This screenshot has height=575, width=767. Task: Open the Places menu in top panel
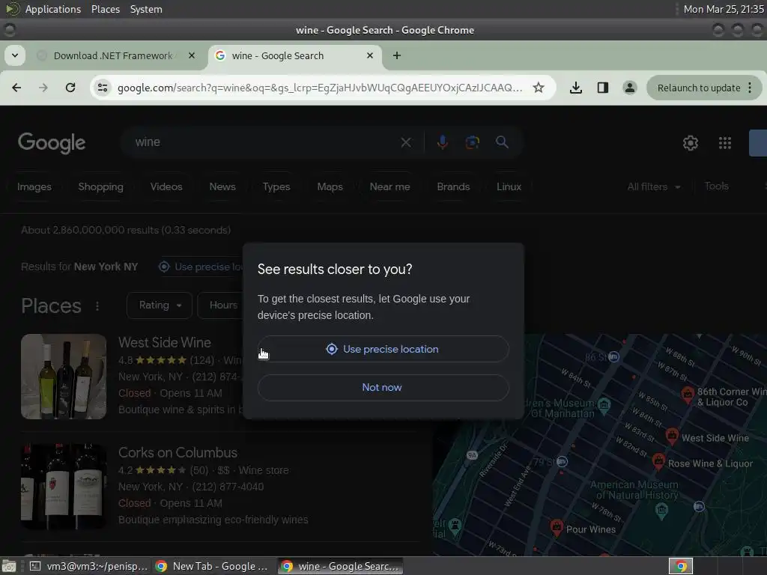(105, 9)
